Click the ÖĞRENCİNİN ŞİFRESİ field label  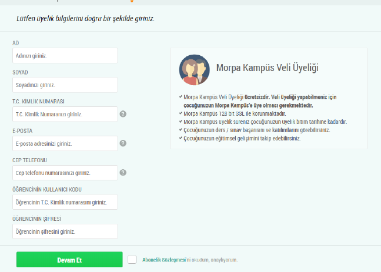coord(36,219)
